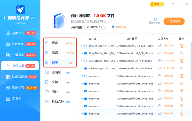Minimize the window
The width and height of the screenshot is (192, 121).
click(180, 4)
